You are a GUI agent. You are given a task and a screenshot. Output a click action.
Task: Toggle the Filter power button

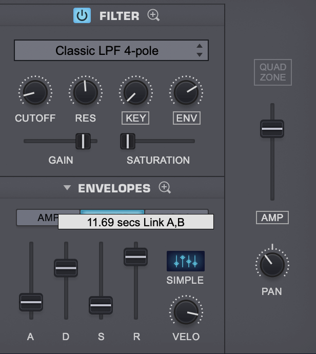click(82, 15)
